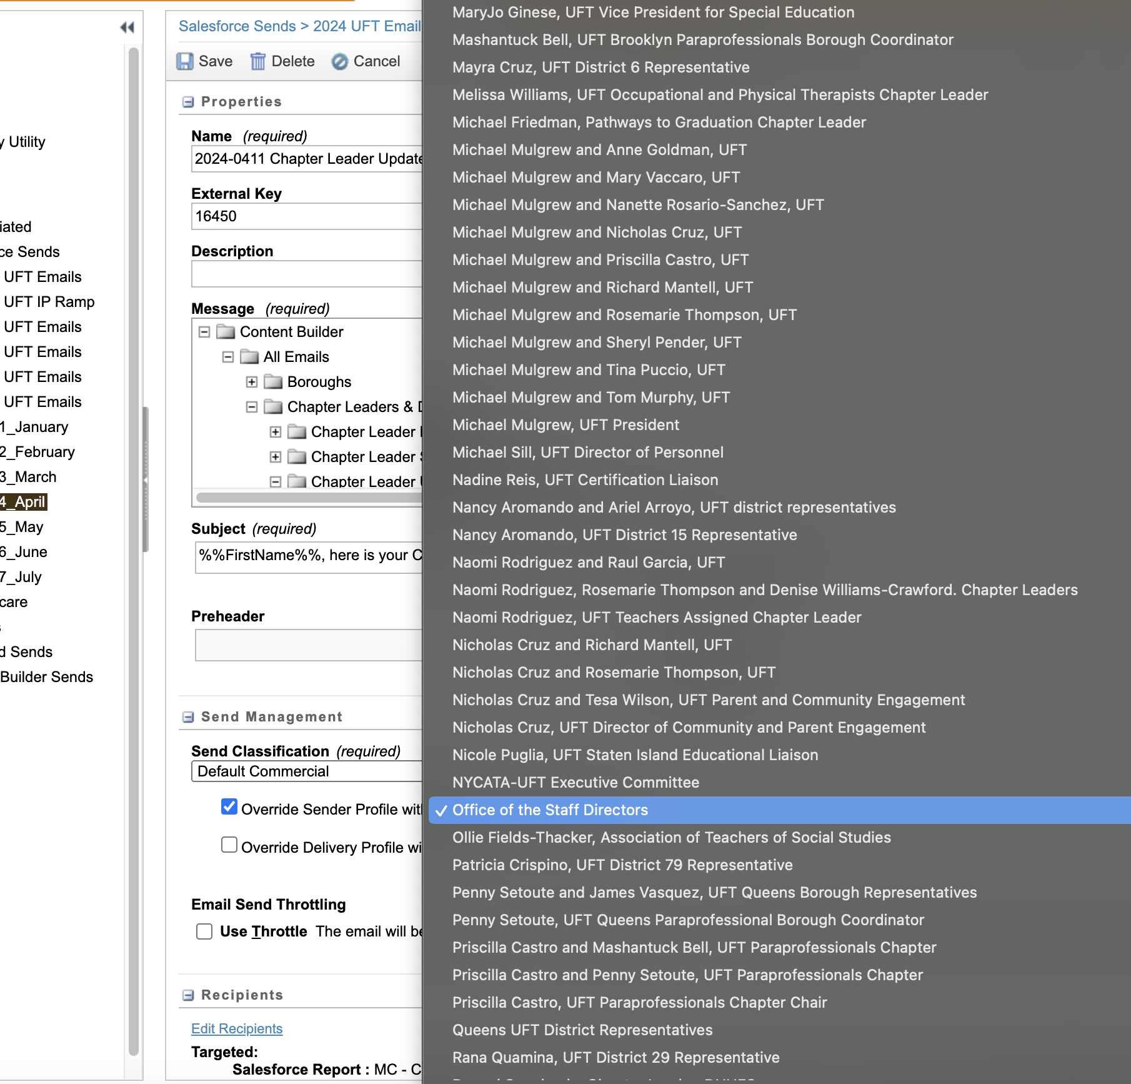Select the Boroughs folder icon

point(273,381)
